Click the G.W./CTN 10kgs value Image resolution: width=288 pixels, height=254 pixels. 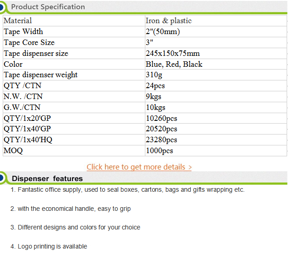pos(155,107)
